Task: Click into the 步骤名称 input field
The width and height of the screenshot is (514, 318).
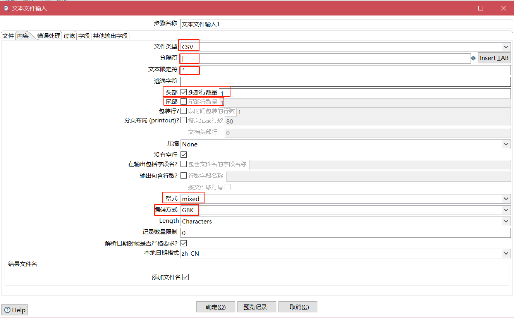Action: click(x=346, y=24)
